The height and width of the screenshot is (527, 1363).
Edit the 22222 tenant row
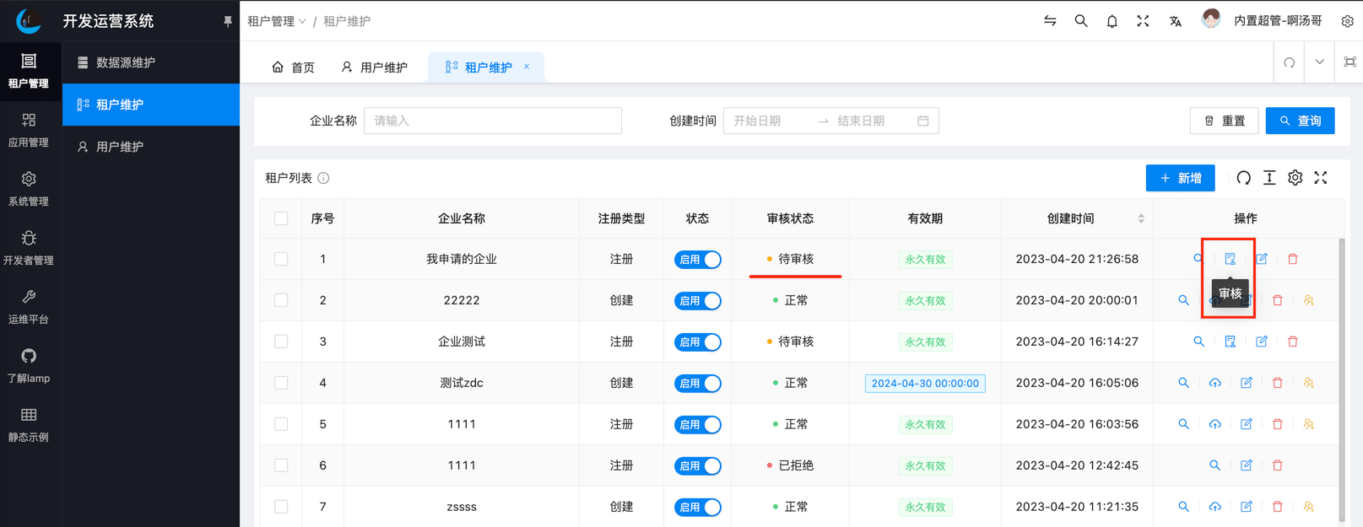pyautogui.click(x=1247, y=300)
